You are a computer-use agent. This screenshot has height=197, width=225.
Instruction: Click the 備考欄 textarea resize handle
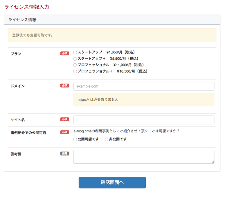coord(213,162)
